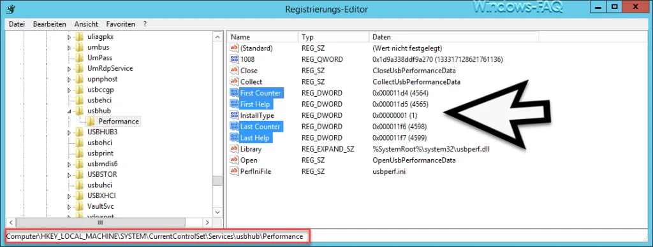Open the Datei menu
The width and height of the screenshot is (653, 247).
click(x=17, y=24)
